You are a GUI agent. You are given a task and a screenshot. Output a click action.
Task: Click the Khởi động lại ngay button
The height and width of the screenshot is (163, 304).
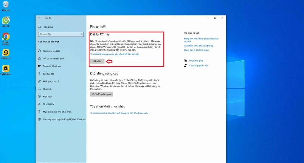tap(101, 94)
